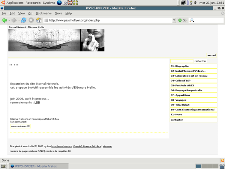Reload the current page

24,20
